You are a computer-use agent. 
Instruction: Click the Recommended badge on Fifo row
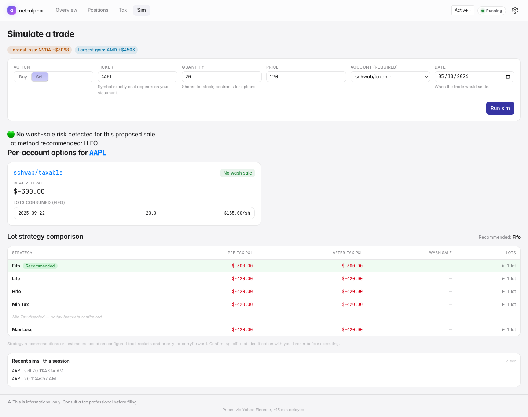coord(40,266)
